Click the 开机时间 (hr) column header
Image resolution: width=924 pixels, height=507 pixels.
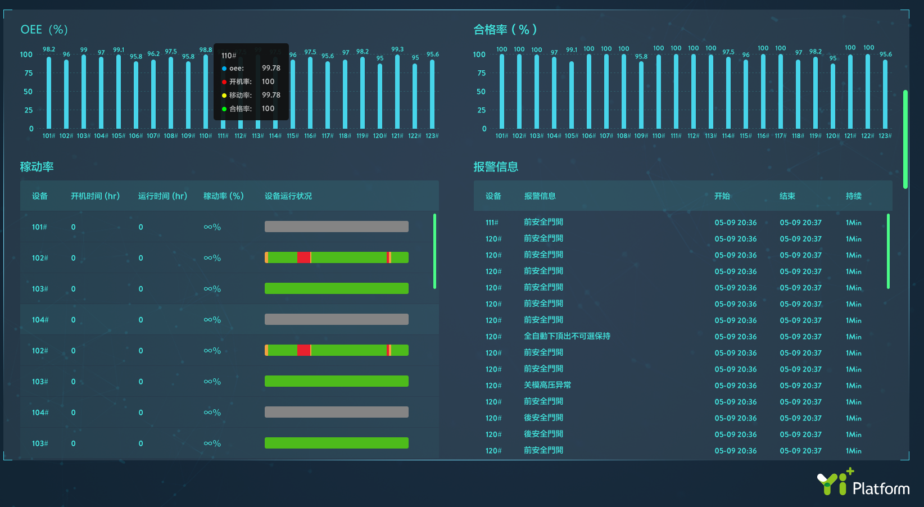pyautogui.click(x=95, y=196)
